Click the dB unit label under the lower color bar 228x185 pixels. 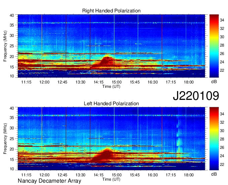(214, 174)
